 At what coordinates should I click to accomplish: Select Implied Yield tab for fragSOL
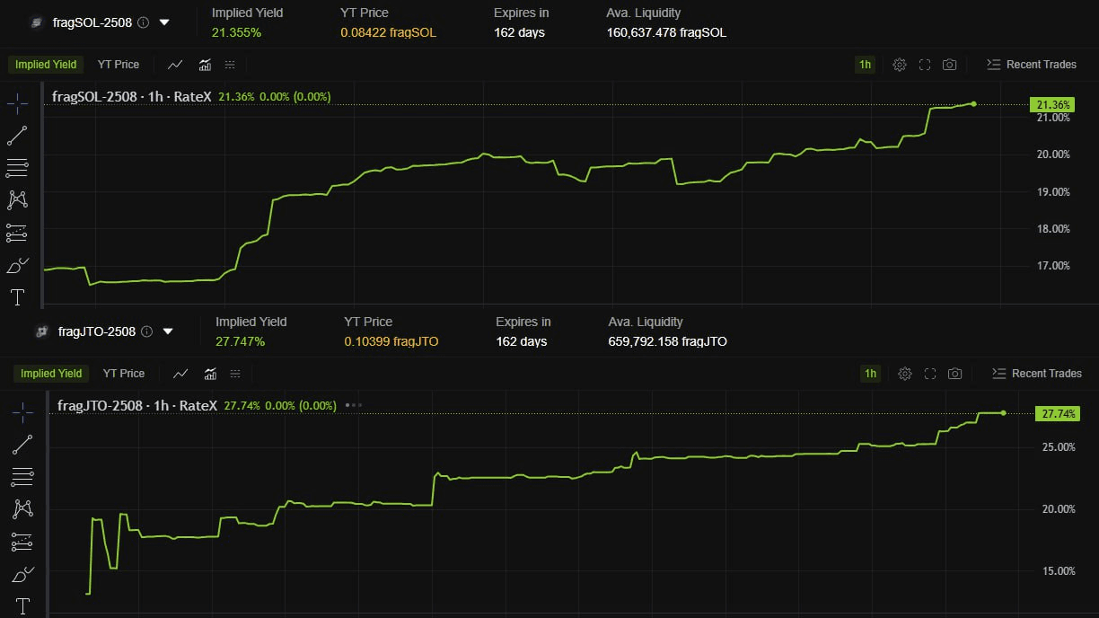click(x=46, y=65)
